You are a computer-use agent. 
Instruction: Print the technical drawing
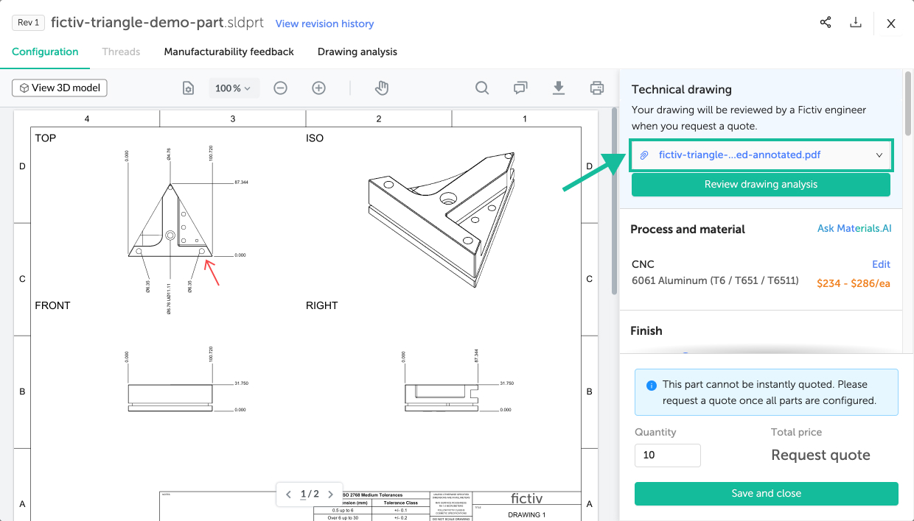tap(597, 88)
